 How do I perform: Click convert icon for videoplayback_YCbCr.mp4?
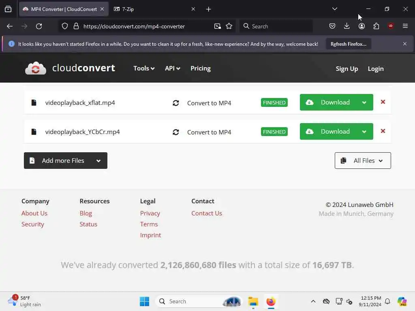[176, 132]
